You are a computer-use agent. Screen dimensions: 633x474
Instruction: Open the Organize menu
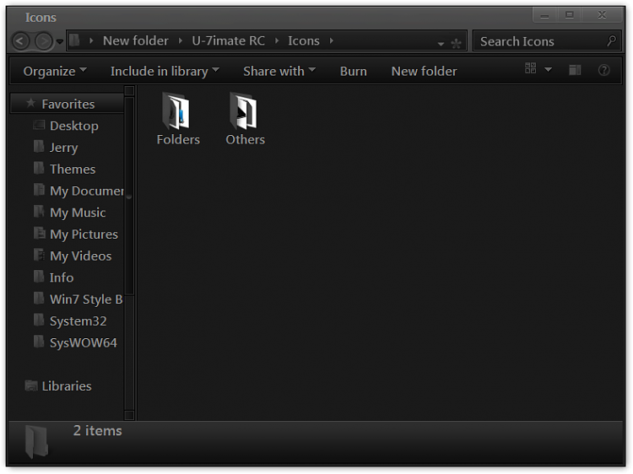click(x=55, y=71)
